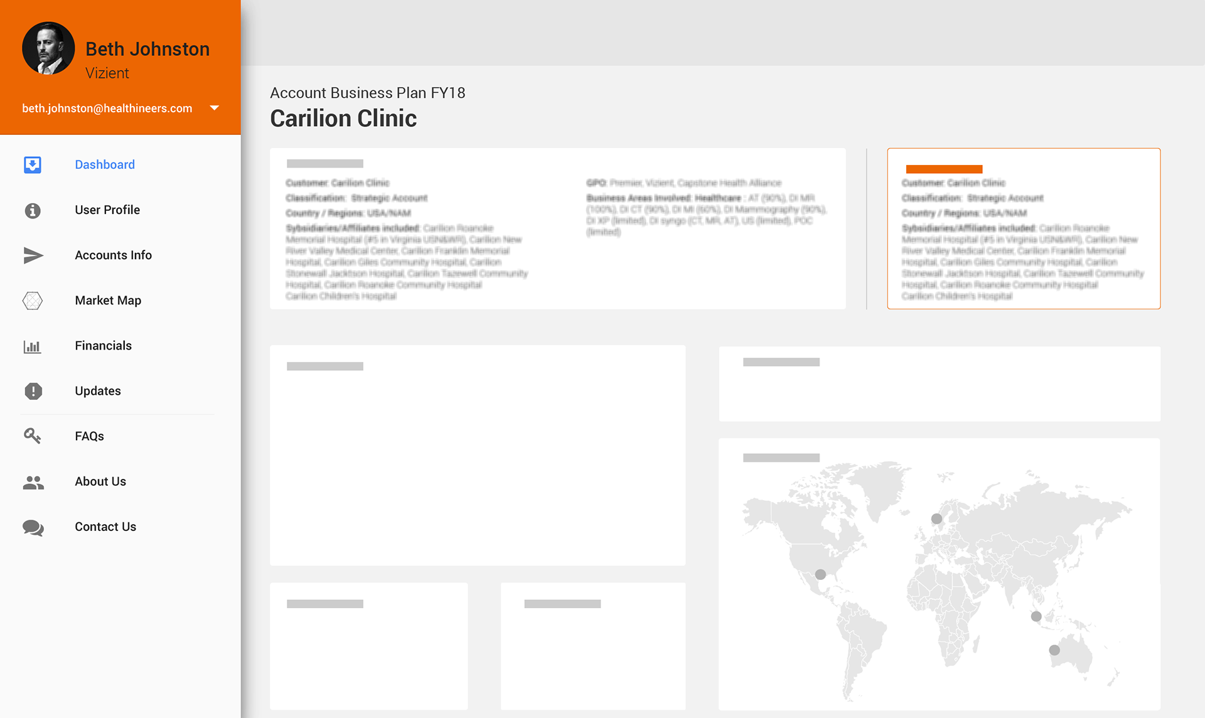Click Beth Johnston's profile photo

pyautogui.click(x=48, y=48)
